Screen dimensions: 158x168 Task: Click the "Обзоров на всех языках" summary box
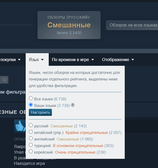point(132,25)
